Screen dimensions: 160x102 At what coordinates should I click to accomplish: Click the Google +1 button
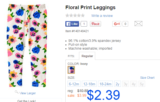coord(117,24)
